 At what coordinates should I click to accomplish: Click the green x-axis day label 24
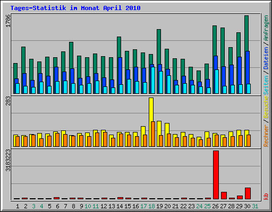pyautogui.click(x=199, y=206)
